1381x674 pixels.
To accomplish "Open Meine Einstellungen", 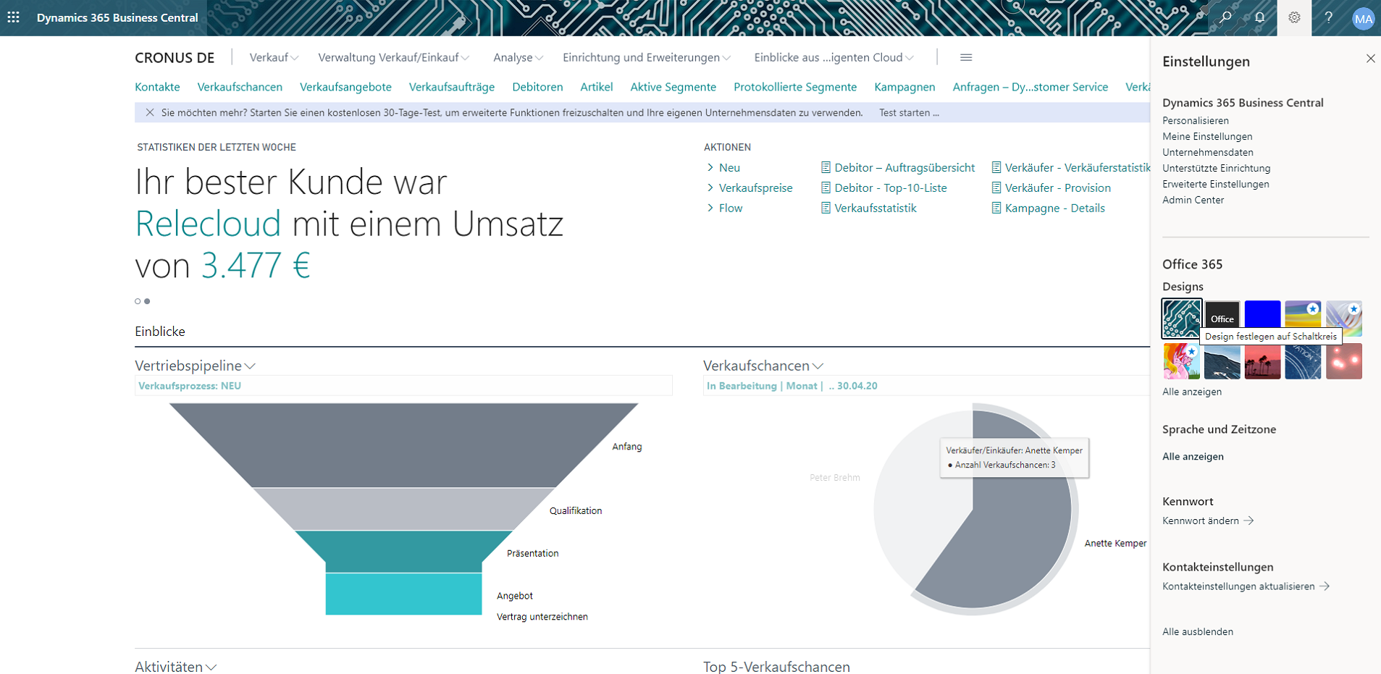I will 1207,136.
